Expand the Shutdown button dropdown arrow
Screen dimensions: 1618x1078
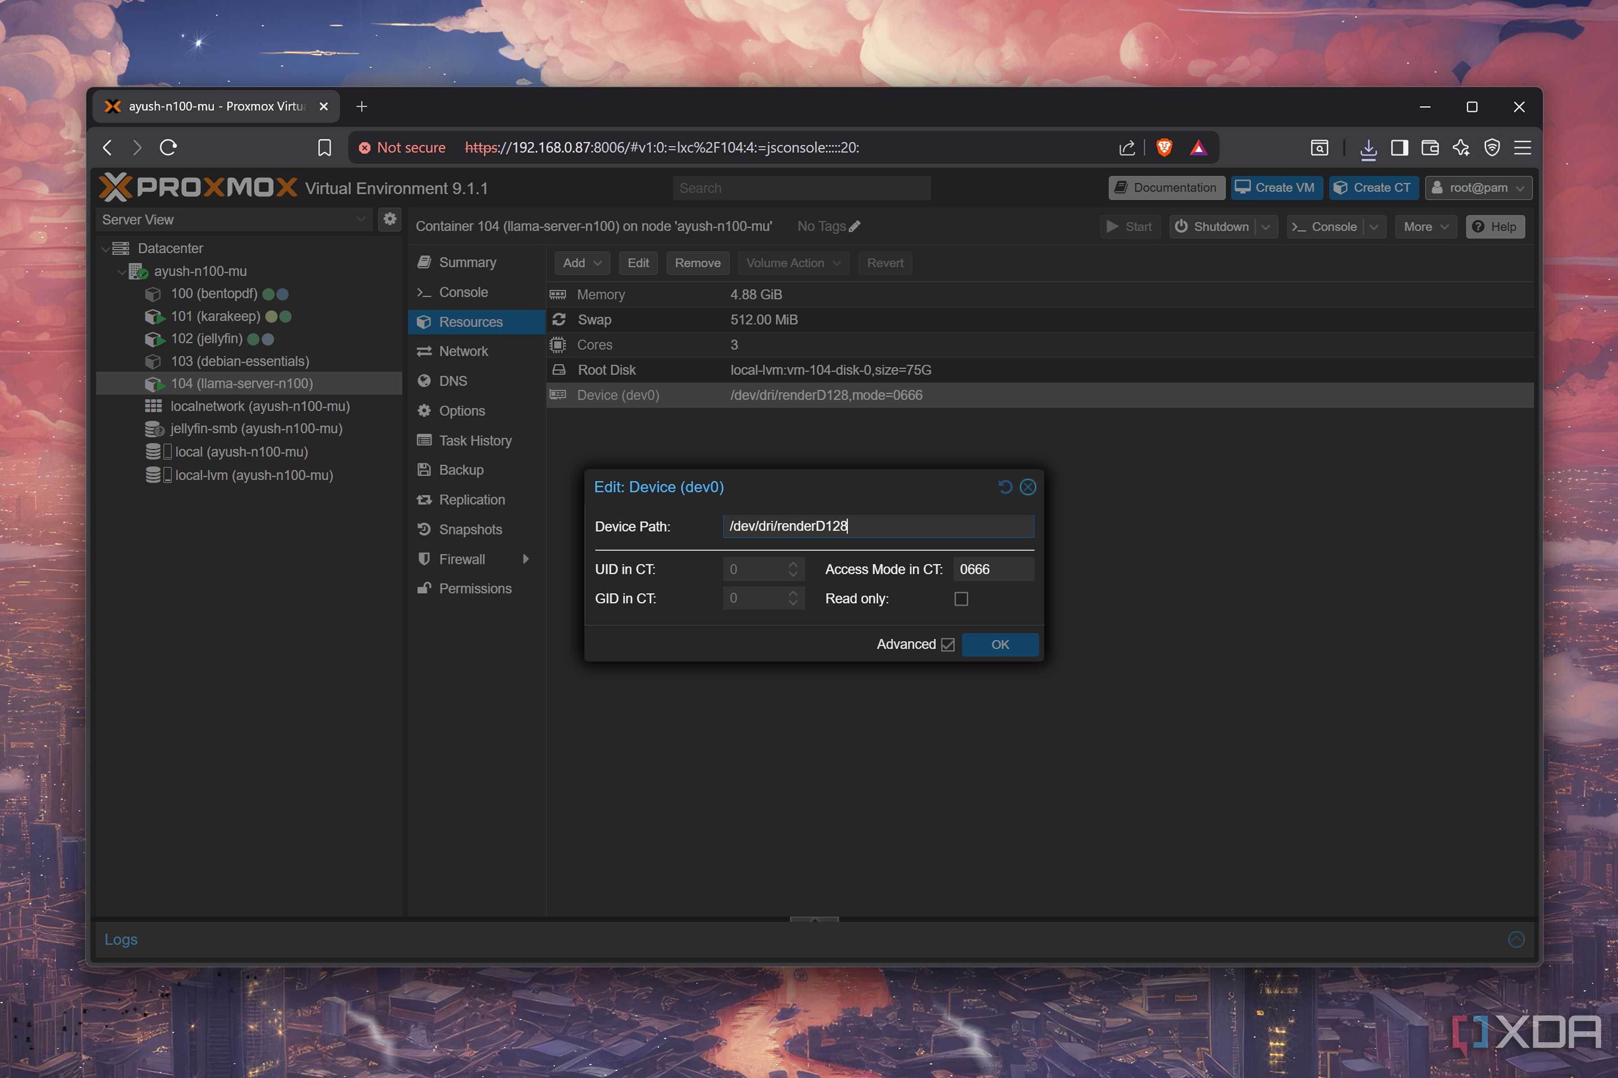[x=1266, y=227]
